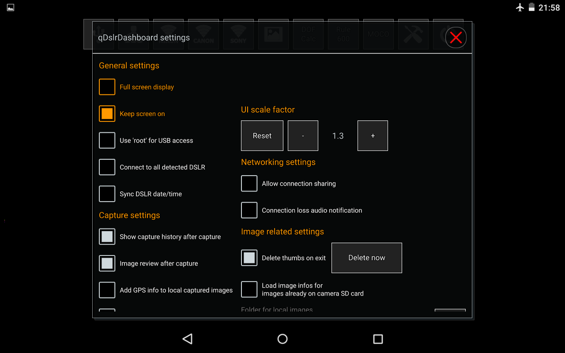Image resolution: width=565 pixels, height=353 pixels.
Task: Tap the Android home circle icon
Action: (x=282, y=339)
